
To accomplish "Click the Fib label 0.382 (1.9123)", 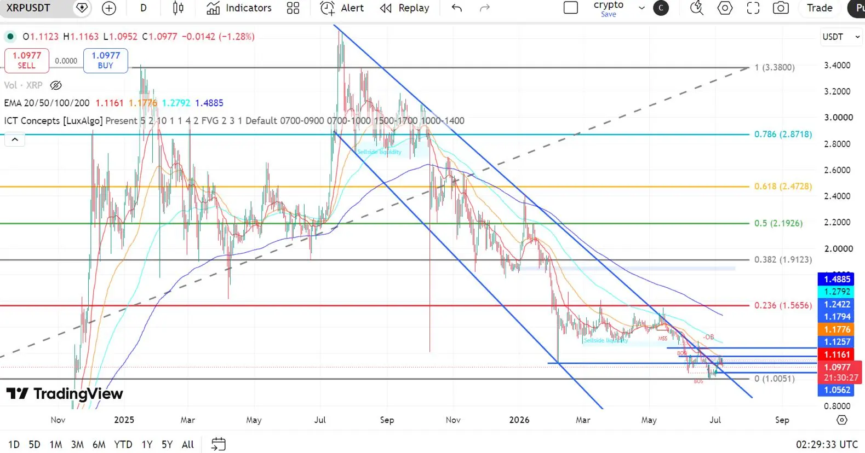I will (x=783, y=259).
